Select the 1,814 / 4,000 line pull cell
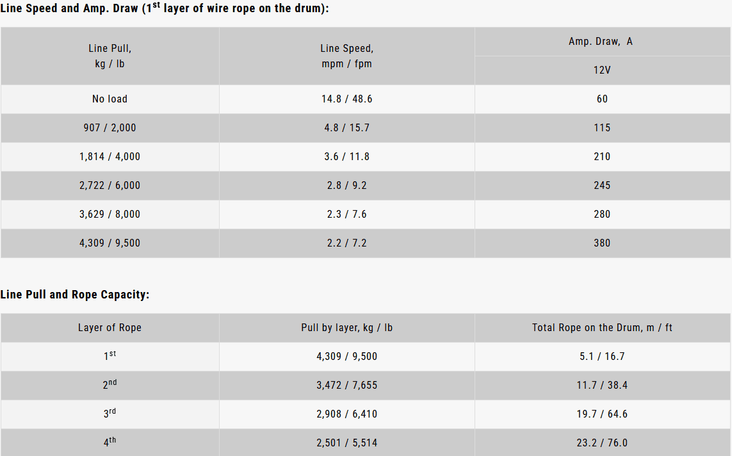732x456 pixels. [x=110, y=156]
